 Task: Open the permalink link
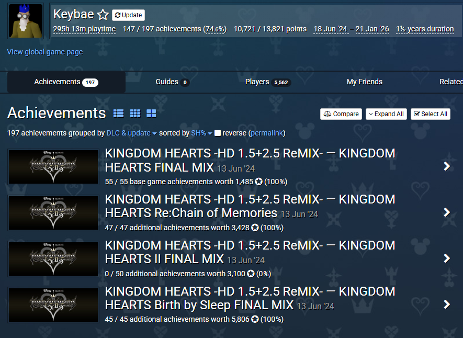pyautogui.click(x=267, y=133)
